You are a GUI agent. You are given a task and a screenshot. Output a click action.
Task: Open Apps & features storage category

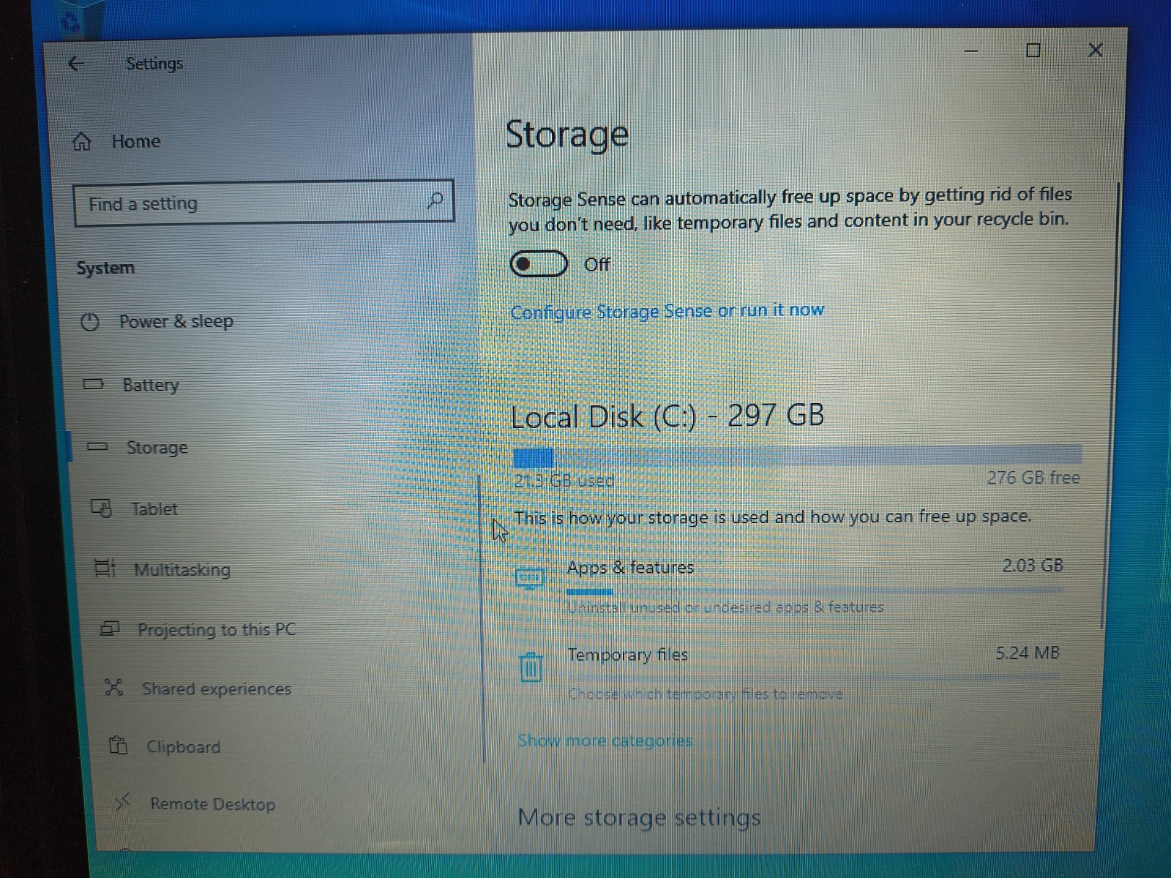[x=790, y=585]
